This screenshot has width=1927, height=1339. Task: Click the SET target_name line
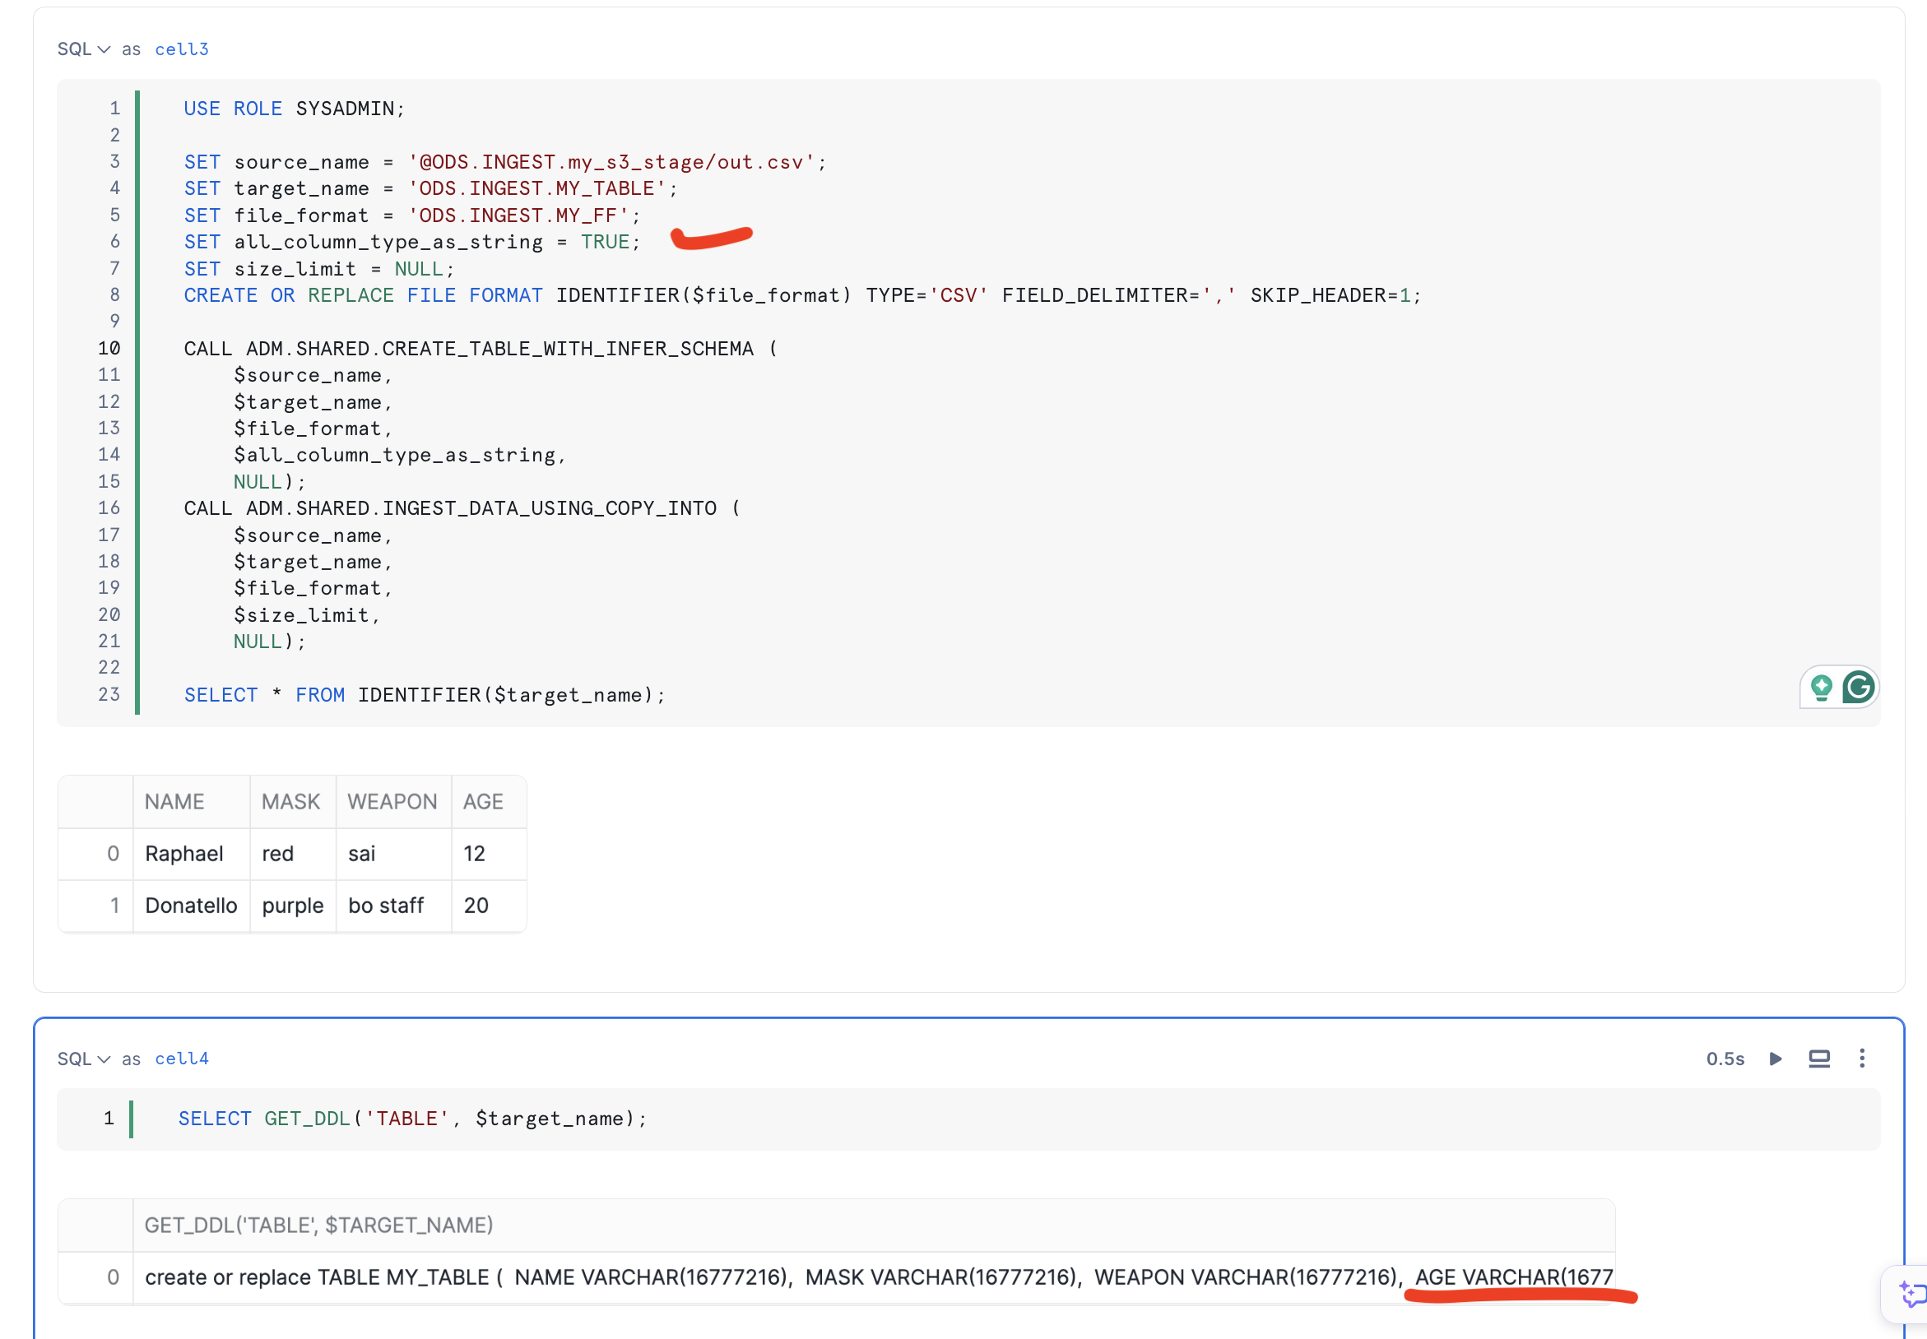coord(430,189)
